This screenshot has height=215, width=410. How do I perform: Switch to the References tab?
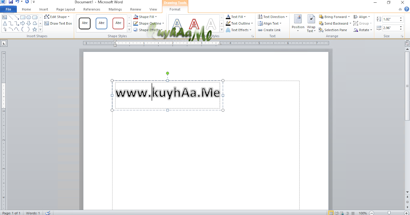[92, 10]
